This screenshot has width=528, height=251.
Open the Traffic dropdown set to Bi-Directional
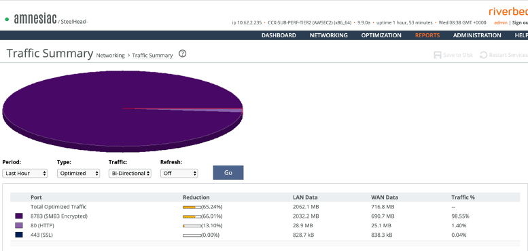tap(130, 174)
